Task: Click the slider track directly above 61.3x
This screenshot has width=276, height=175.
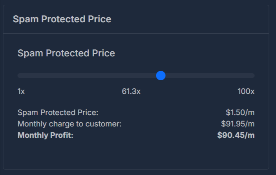Action: coord(131,76)
